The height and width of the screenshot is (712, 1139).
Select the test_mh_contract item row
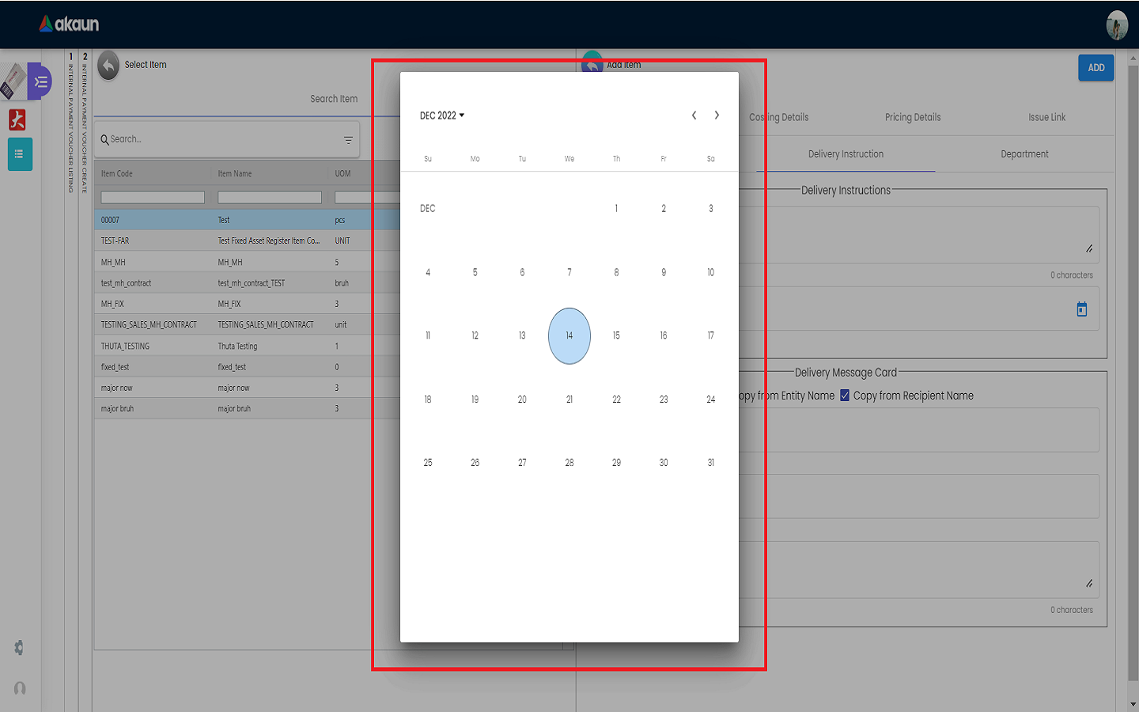[x=248, y=282]
